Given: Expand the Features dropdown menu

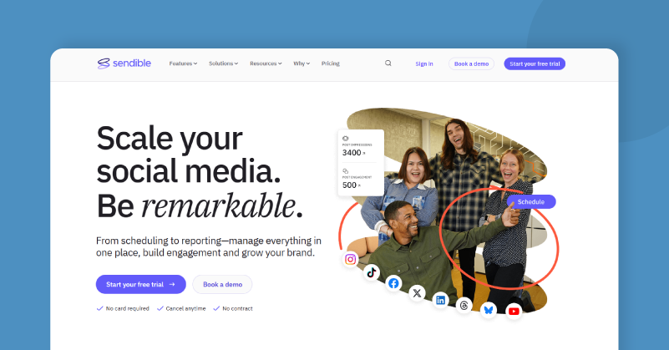Looking at the screenshot, I should (183, 63).
